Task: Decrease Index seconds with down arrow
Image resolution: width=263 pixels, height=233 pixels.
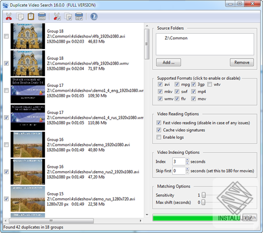Action: tap(187, 163)
